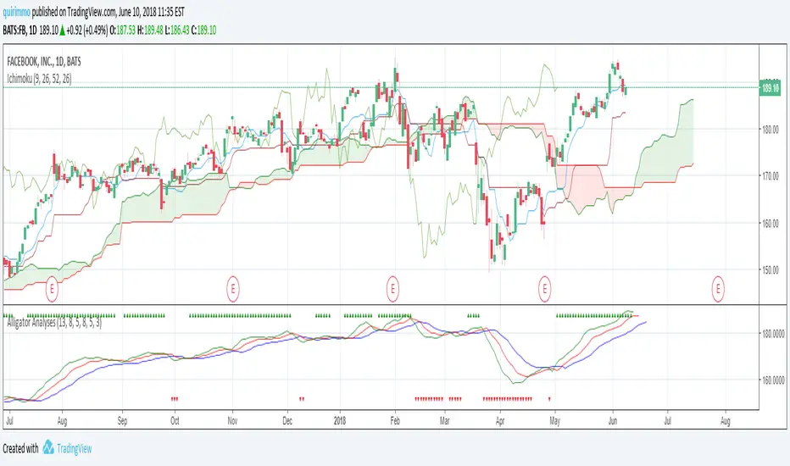Open the quirimmo author profile link

17,13
